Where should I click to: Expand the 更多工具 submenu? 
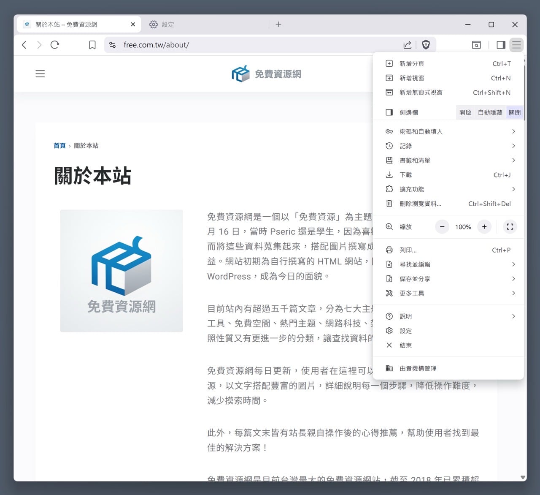pyautogui.click(x=448, y=293)
